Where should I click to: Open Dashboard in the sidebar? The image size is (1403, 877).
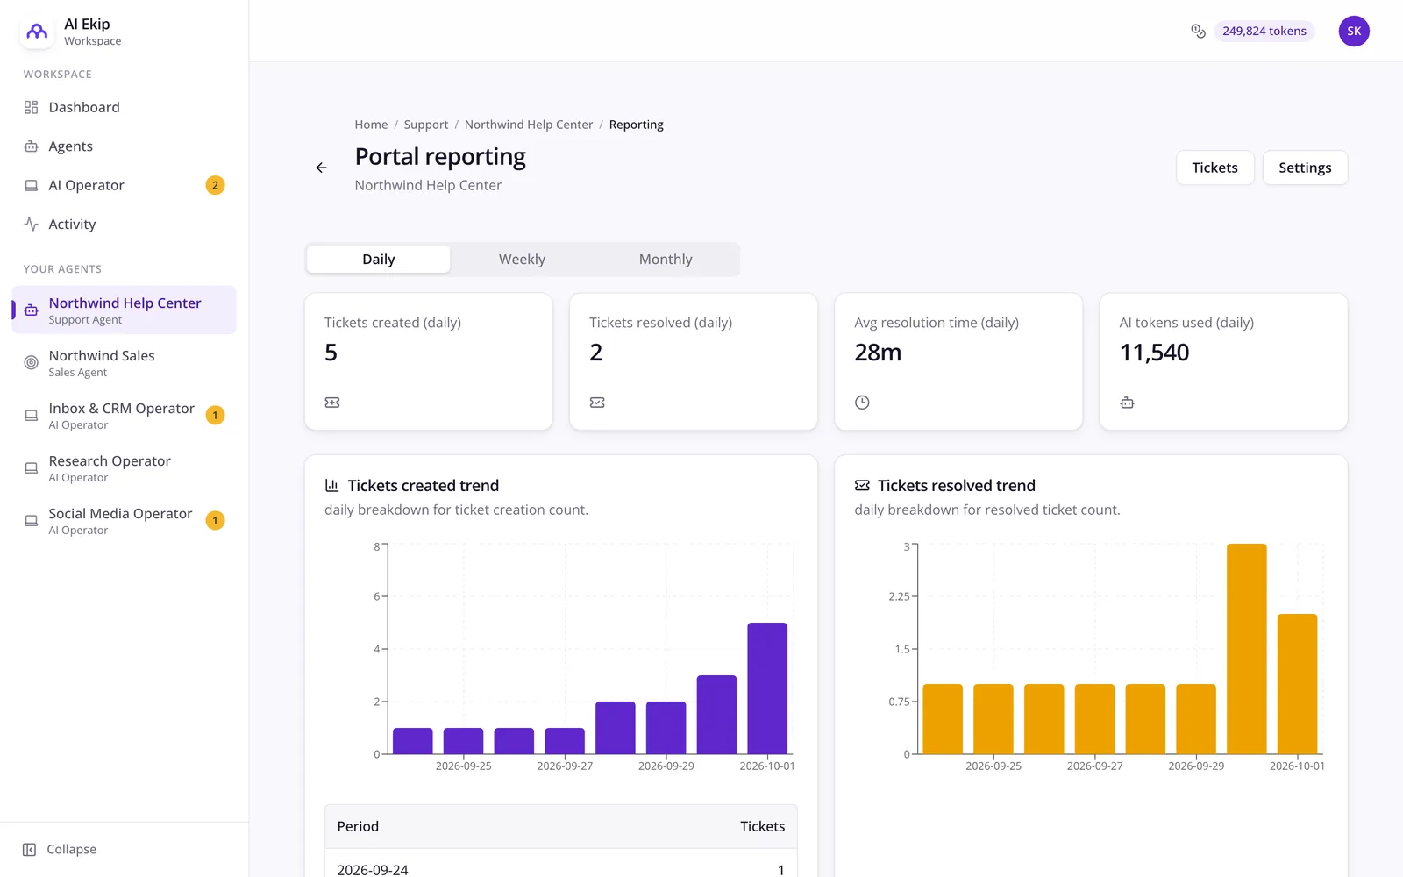pyautogui.click(x=124, y=107)
